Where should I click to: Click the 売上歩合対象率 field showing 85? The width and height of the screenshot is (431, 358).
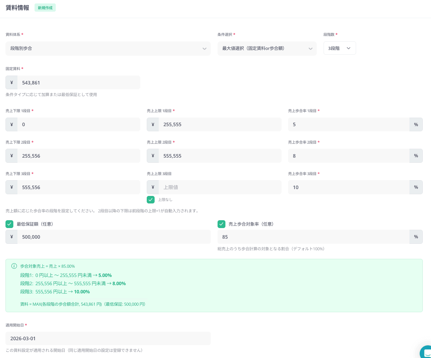[x=313, y=237]
